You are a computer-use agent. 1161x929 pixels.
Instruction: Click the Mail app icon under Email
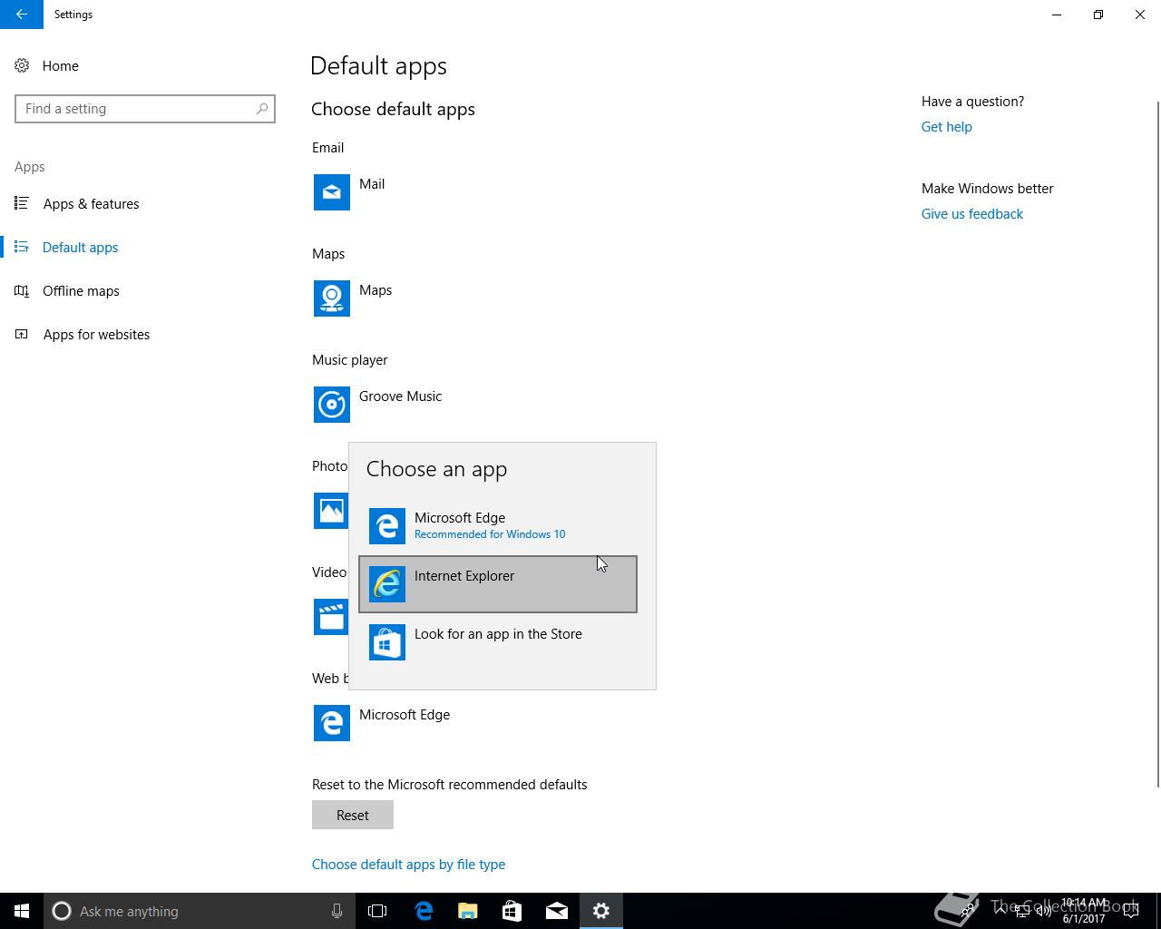tap(332, 192)
